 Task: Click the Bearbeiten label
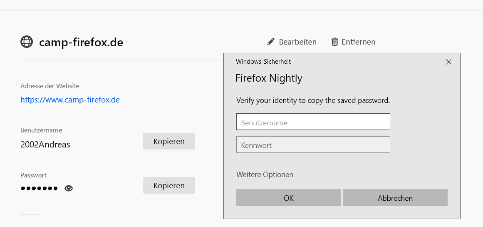point(297,42)
